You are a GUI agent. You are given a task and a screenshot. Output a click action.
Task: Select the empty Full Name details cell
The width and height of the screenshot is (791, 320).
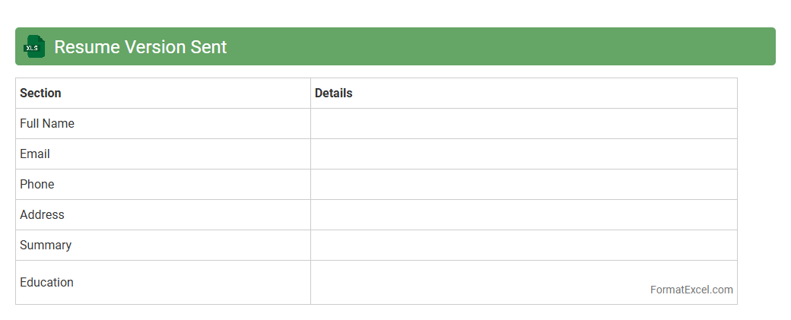(523, 124)
